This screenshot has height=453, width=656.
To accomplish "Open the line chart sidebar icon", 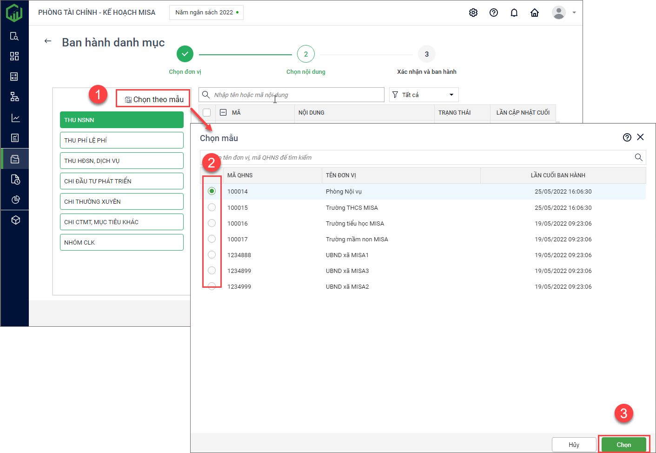I will 15,118.
